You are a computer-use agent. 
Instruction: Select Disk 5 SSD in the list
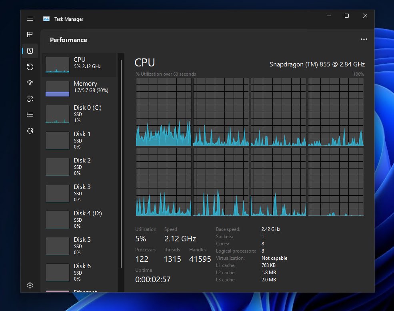coord(80,246)
